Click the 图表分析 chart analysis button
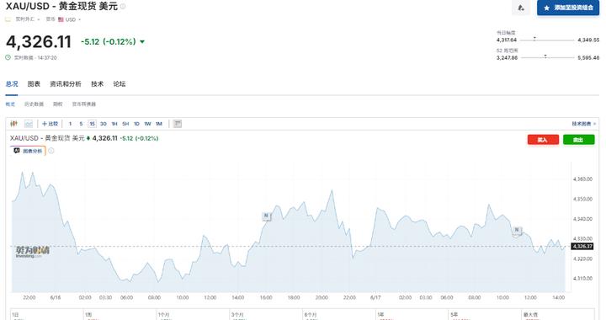Viewport: 606px width, 320px height. point(28,151)
